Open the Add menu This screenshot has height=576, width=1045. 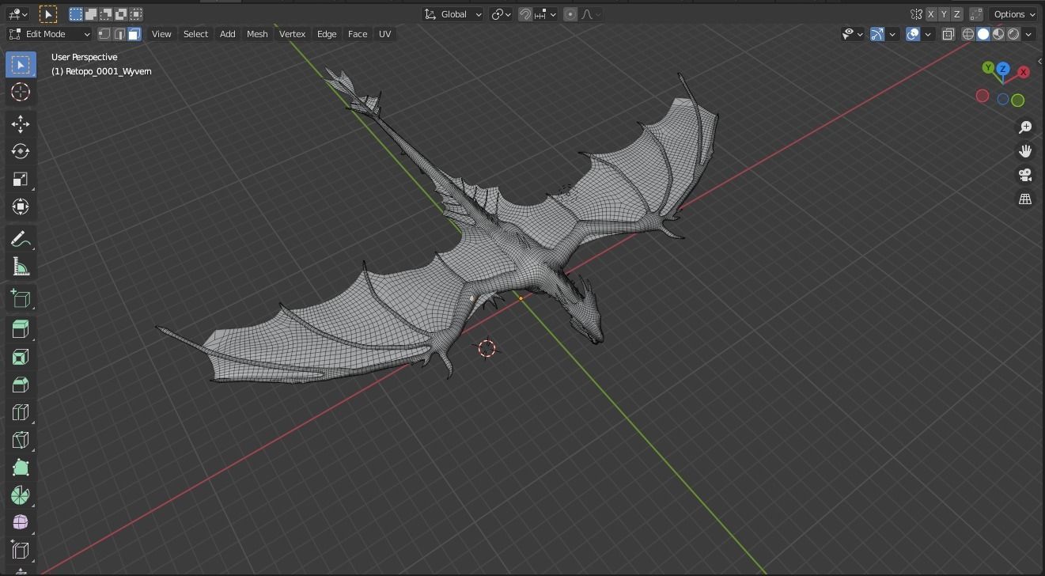(x=227, y=34)
